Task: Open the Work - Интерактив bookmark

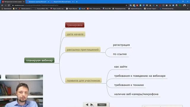Action: click(x=94, y=9)
